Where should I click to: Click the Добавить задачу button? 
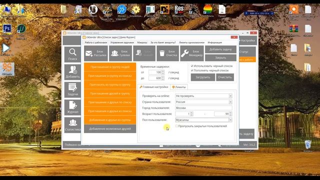[x=220, y=49]
